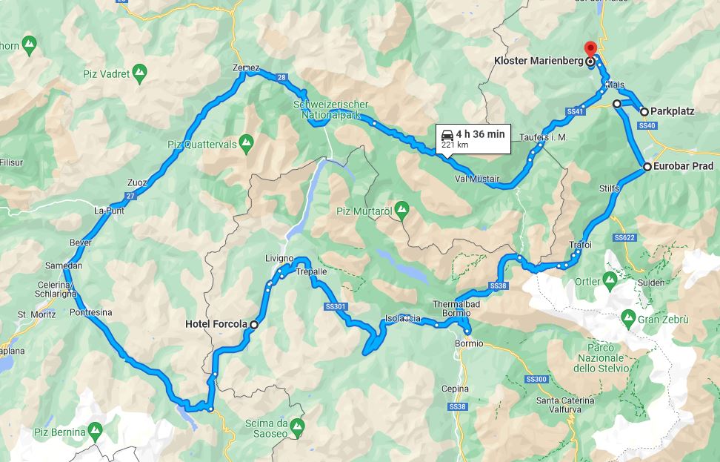Screen dimensions: 720x462
Task: Click the Parkplatz waypoint circle
Action: pyautogui.click(x=644, y=112)
